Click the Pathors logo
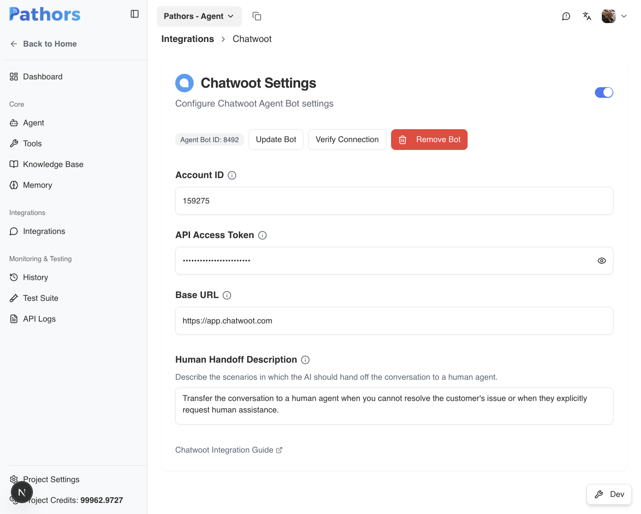This screenshot has width=641, height=514. pyautogui.click(x=45, y=14)
